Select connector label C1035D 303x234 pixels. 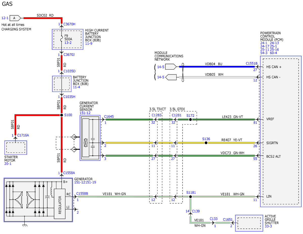(x=69, y=71)
